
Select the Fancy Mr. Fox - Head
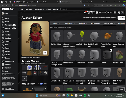(107, 36)
